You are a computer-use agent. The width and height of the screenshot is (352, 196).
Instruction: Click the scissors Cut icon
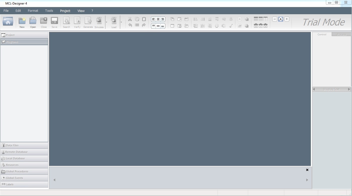click(130, 19)
